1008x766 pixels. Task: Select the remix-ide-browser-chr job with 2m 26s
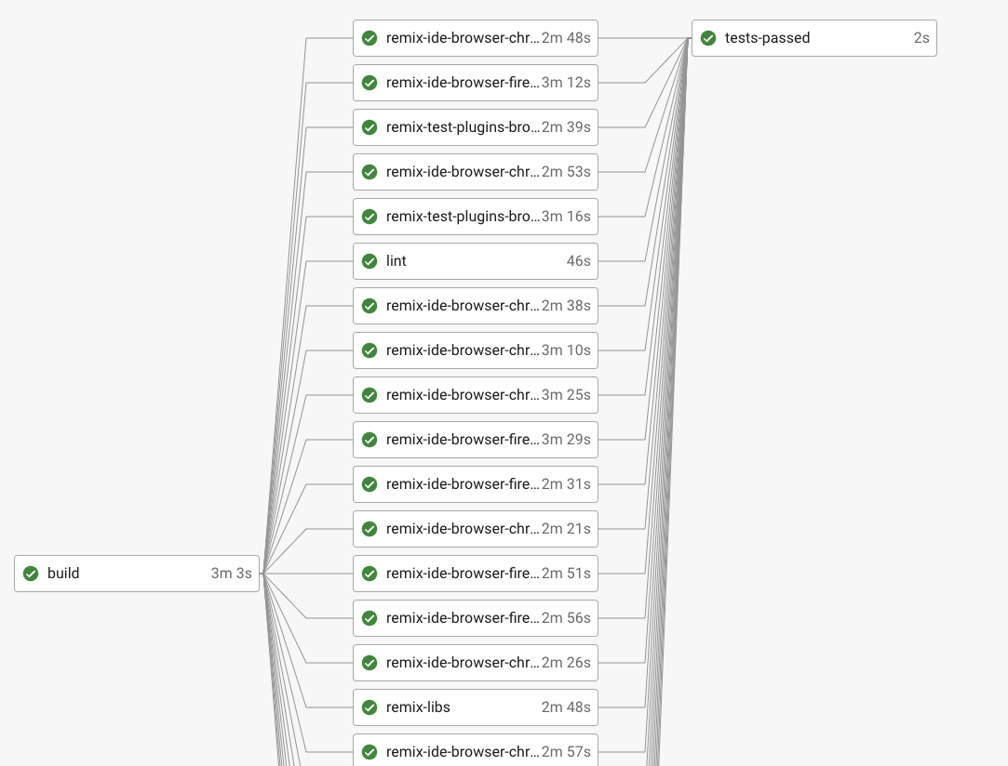tap(476, 663)
